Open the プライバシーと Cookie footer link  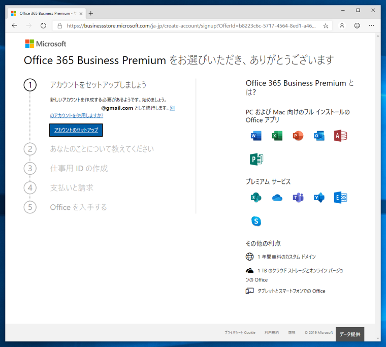tap(240, 332)
